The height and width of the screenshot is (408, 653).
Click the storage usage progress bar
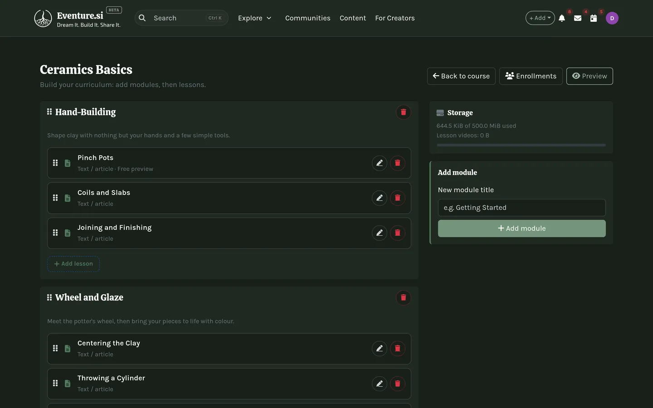(x=521, y=145)
